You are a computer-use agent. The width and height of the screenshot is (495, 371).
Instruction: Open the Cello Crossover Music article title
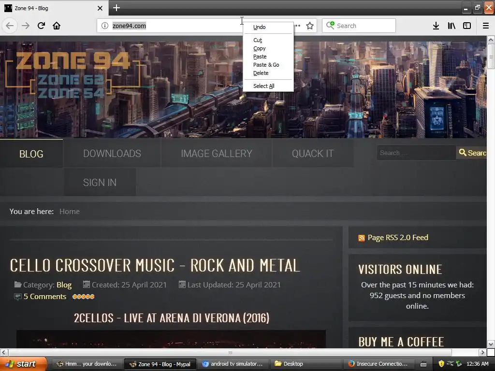pos(155,265)
